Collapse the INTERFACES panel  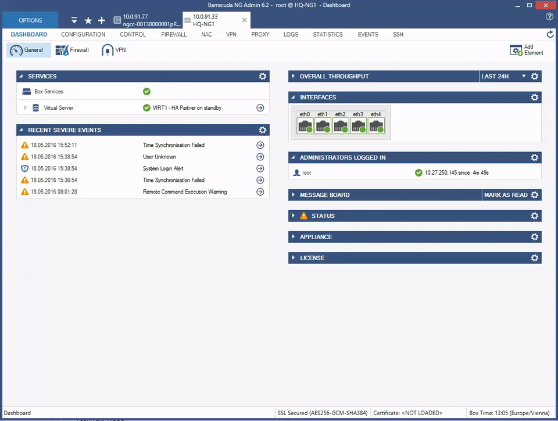[x=293, y=97]
